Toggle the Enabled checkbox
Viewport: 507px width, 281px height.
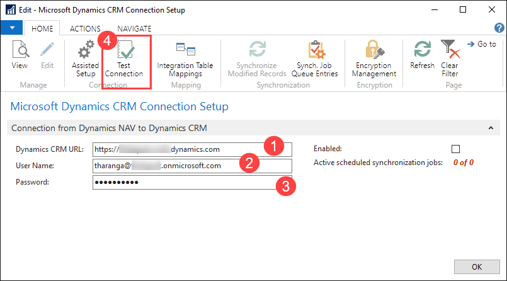click(x=455, y=149)
